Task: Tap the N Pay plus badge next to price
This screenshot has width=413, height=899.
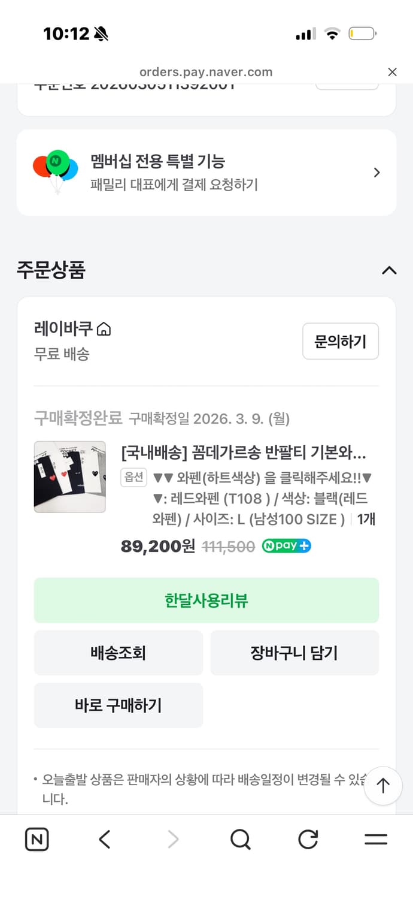Action: point(286,545)
